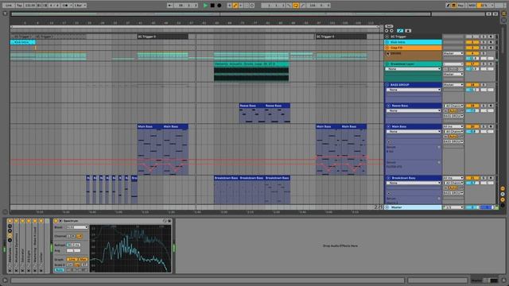Show or hide the In/Out section
Image resolution: width=509 pixels, height=286 pixels.
click(503, 188)
